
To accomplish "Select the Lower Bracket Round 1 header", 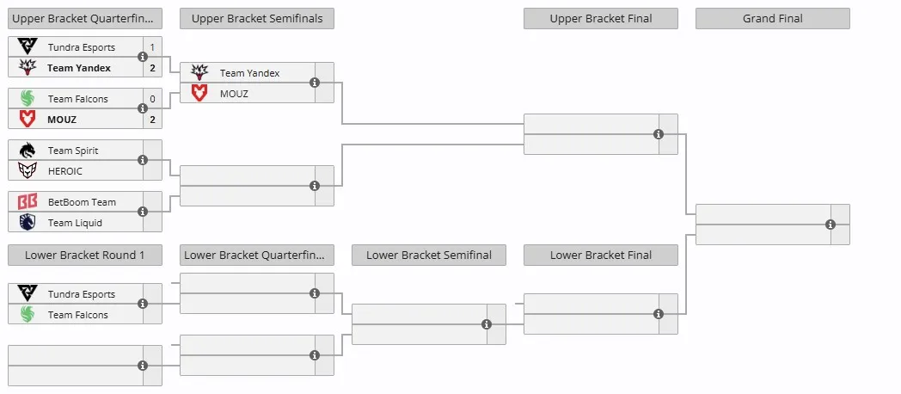I will (85, 255).
